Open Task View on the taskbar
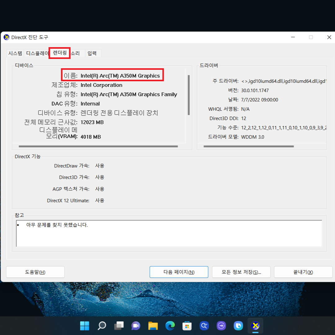 click(x=119, y=326)
